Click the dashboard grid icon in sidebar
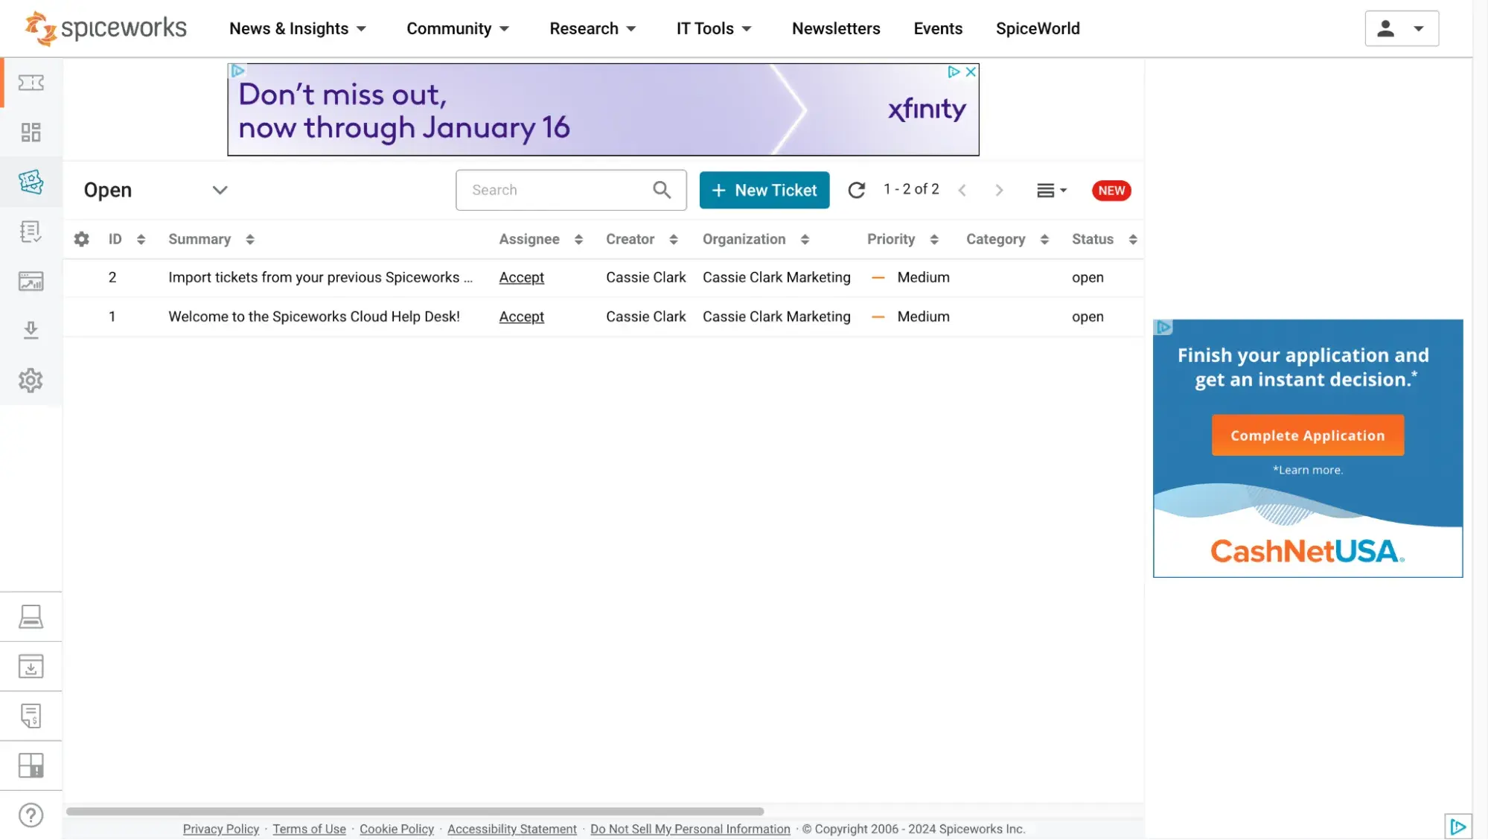This screenshot has height=840, width=1488. coord(31,131)
